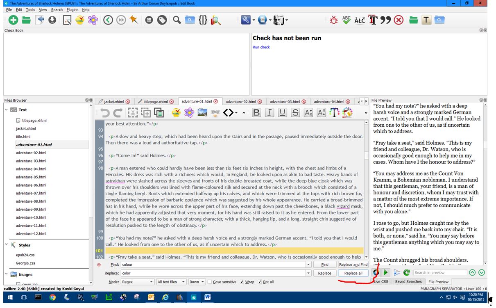Image resolution: width=496 pixels, height=308 pixels.
Task: Click the green play auto-reload preview icon
Action: 385,272
